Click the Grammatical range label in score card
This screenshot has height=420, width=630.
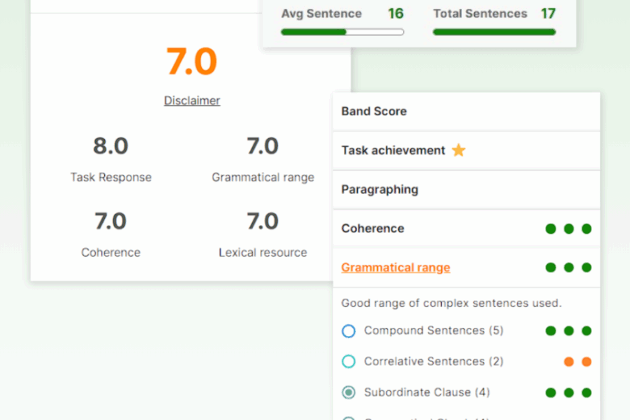point(263,177)
